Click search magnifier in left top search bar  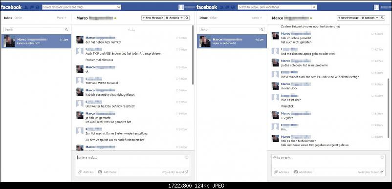point(118,7)
